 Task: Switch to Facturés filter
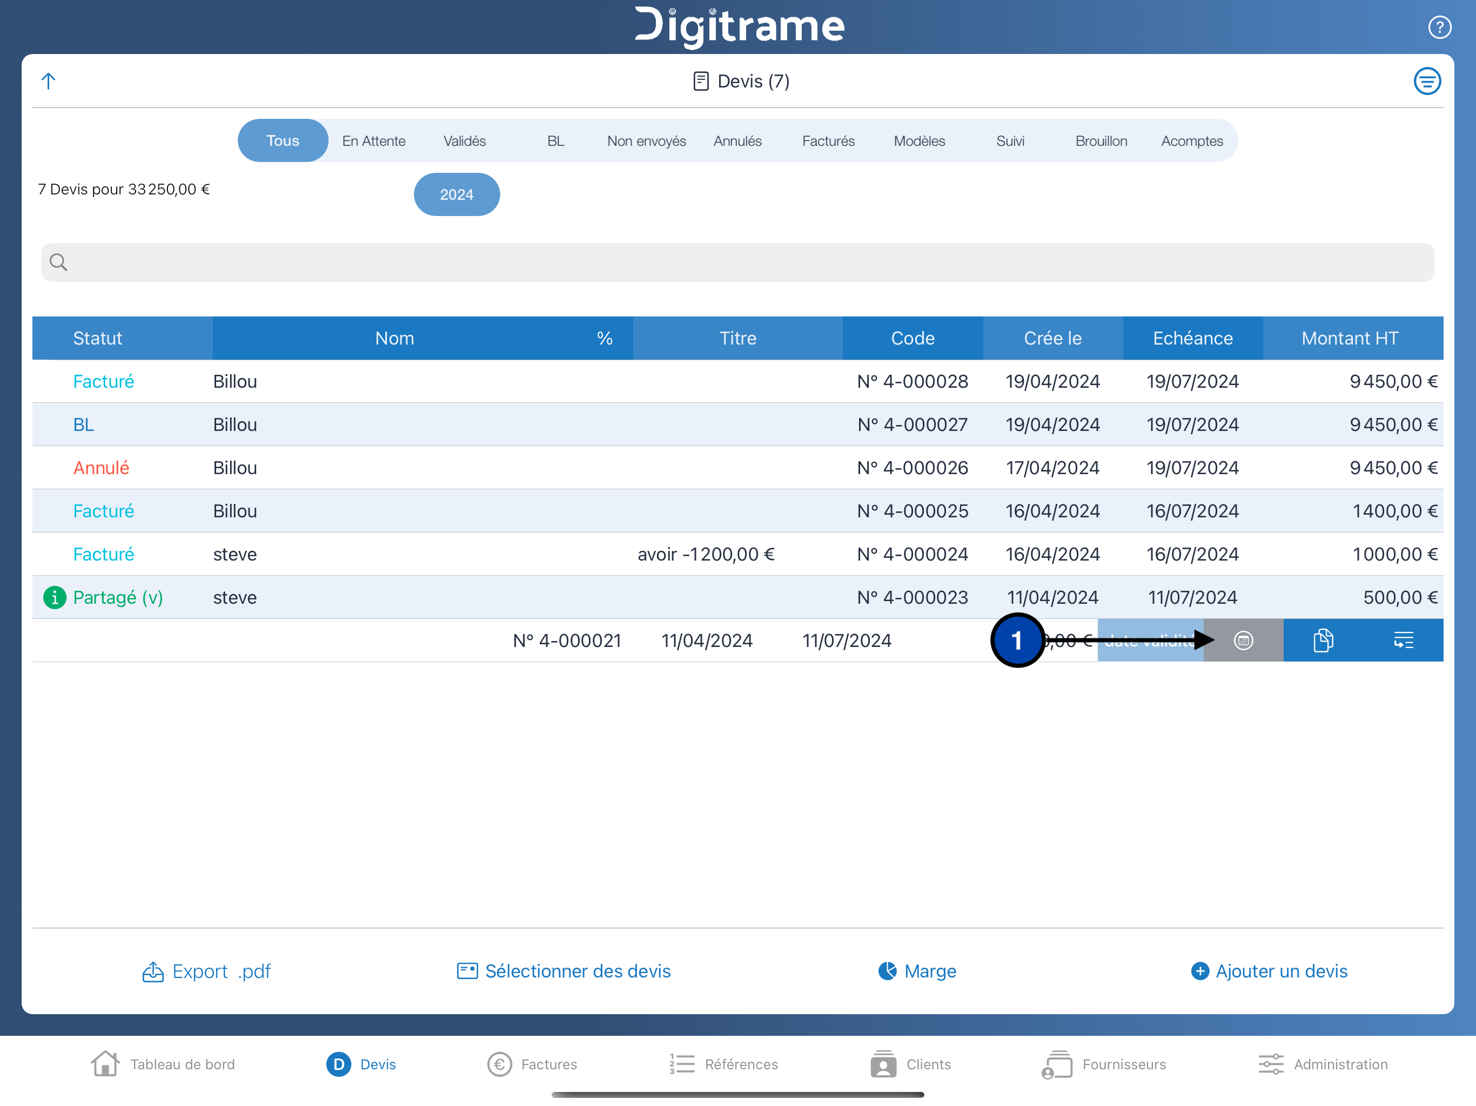[x=828, y=141]
